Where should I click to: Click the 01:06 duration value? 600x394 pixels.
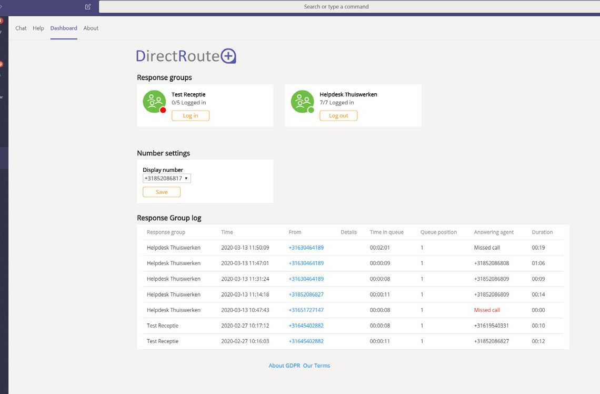(x=538, y=263)
